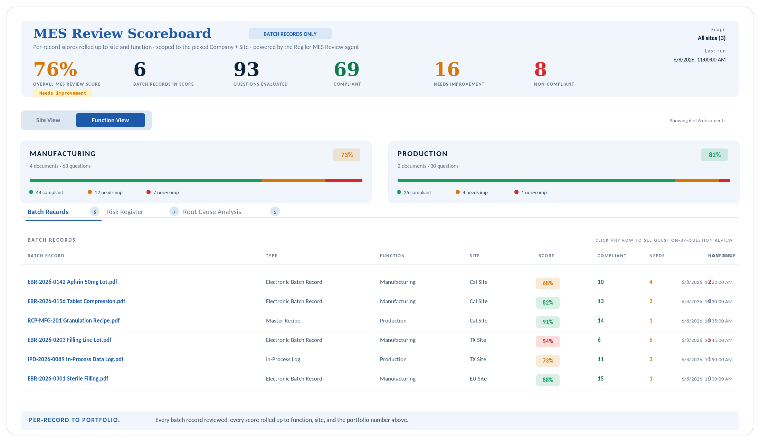
Task: Open the Batch Records tab
Action: coord(48,212)
